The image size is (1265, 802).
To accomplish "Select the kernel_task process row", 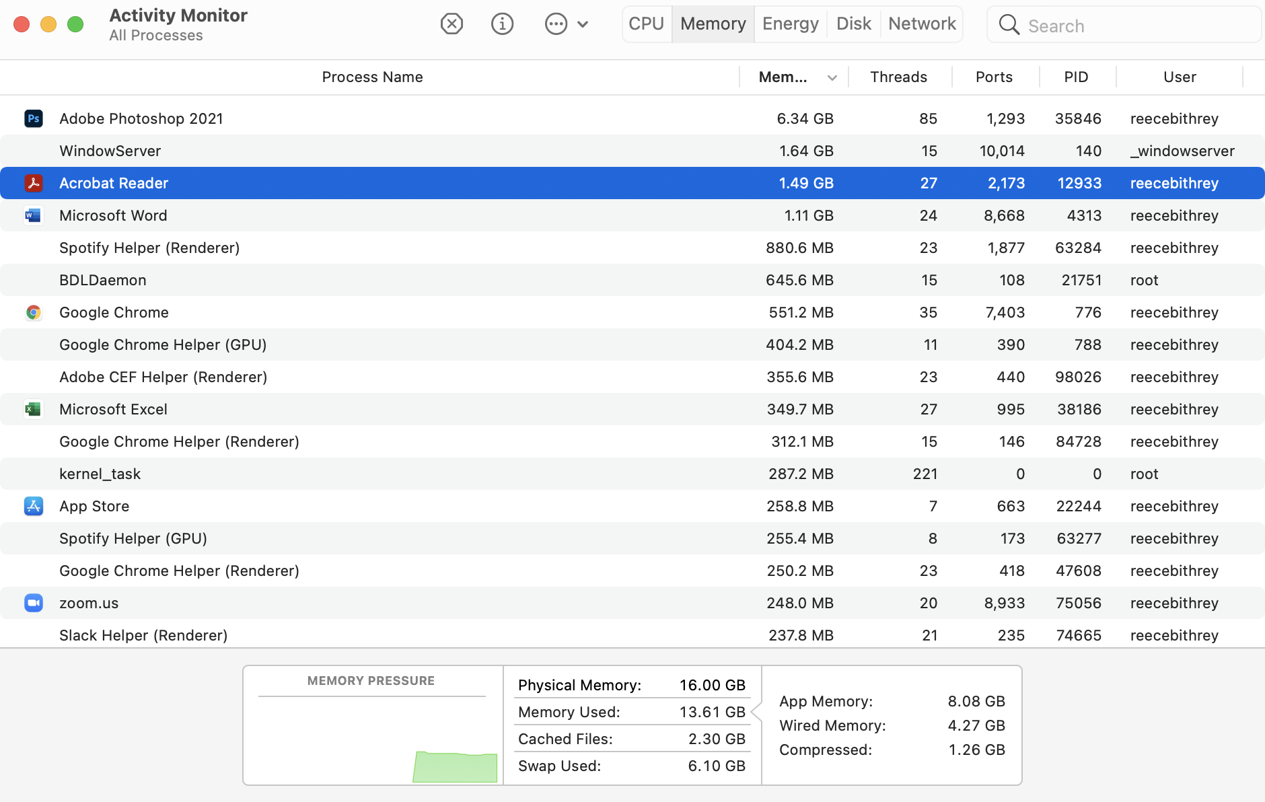I will click(632, 474).
